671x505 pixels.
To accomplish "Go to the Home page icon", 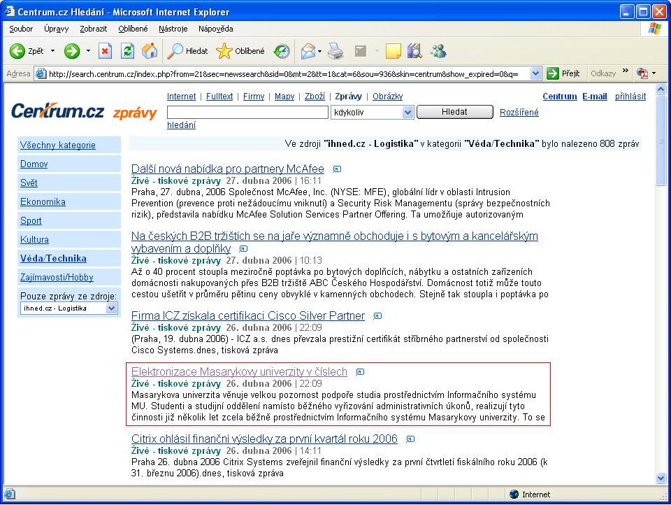I will (150, 51).
